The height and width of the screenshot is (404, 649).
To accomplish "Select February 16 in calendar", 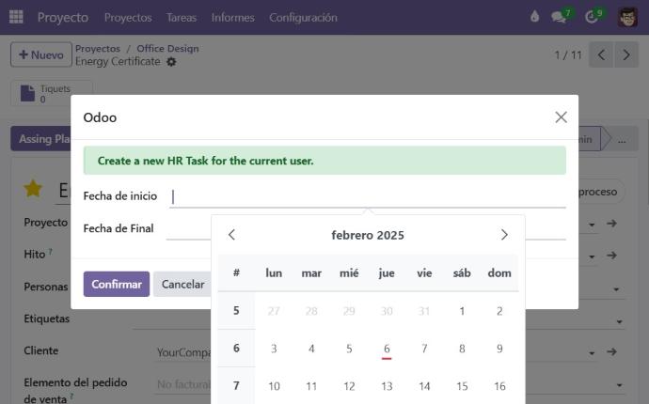I will tap(499, 386).
